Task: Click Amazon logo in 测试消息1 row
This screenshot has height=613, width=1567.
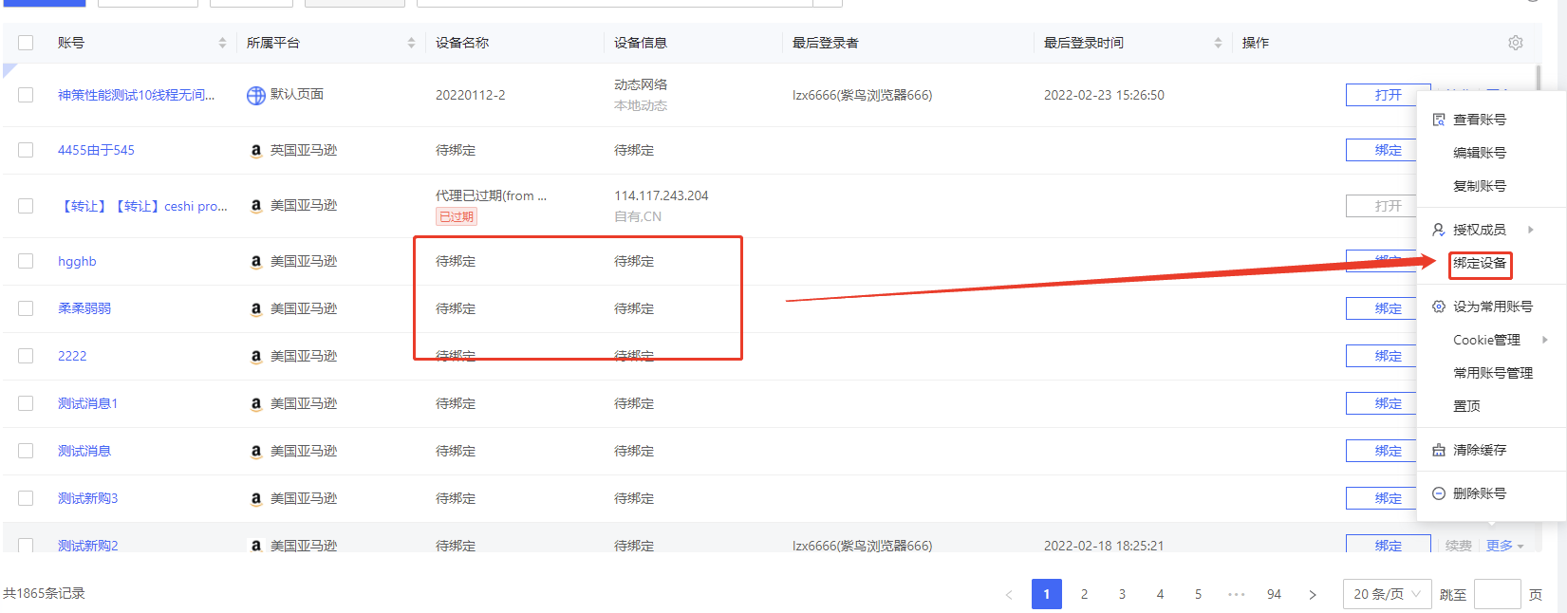Action: tap(255, 403)
